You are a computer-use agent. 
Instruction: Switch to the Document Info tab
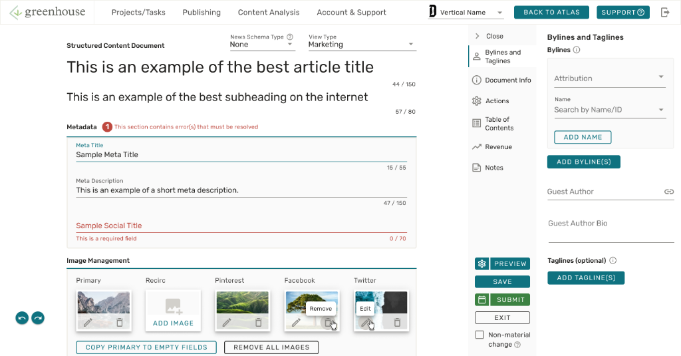pyautogui.click(x=502, y=80)
